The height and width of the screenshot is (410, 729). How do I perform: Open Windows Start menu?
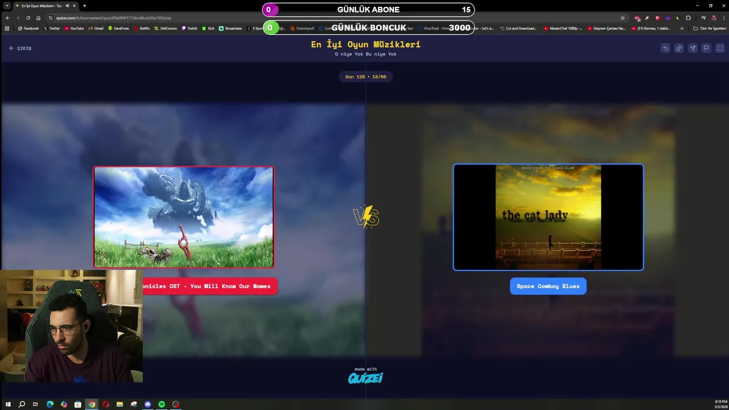point(8,404)
